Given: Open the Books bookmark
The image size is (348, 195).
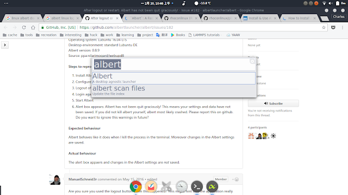Looking at the screenshot, I should (178, 35).
